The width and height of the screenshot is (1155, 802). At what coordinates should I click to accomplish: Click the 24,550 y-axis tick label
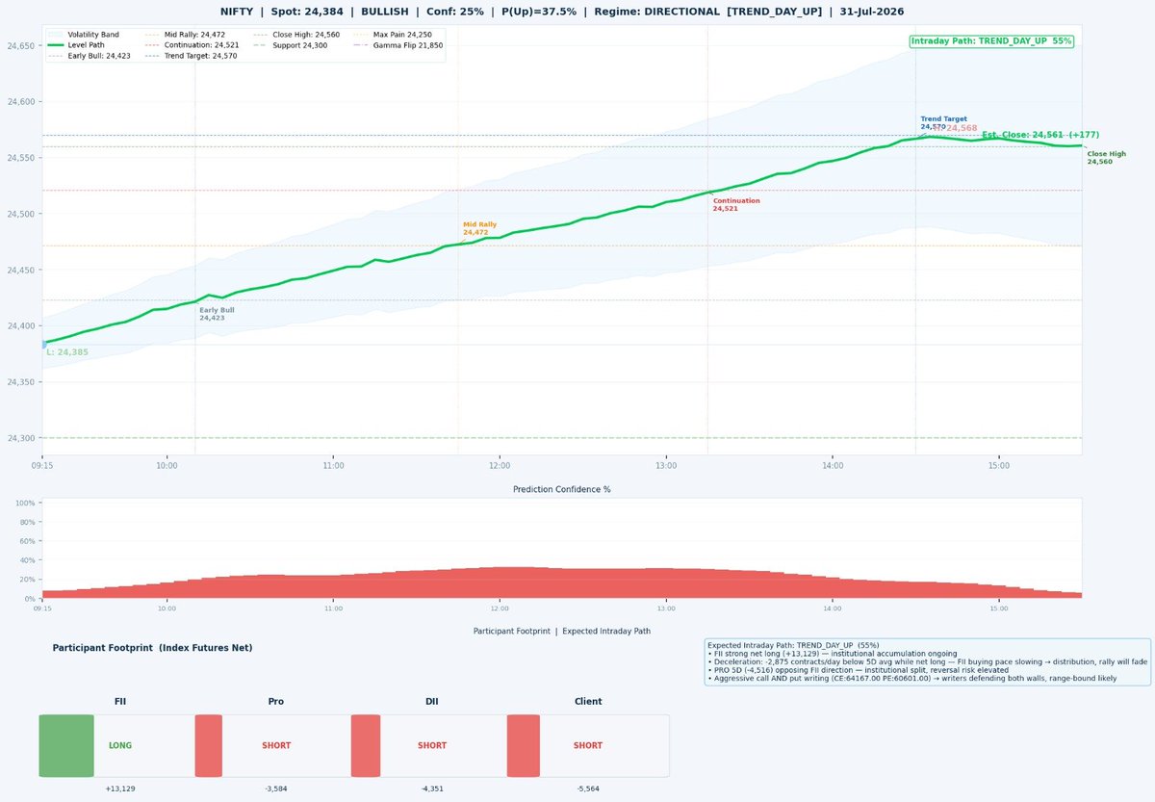coord(21,158)
